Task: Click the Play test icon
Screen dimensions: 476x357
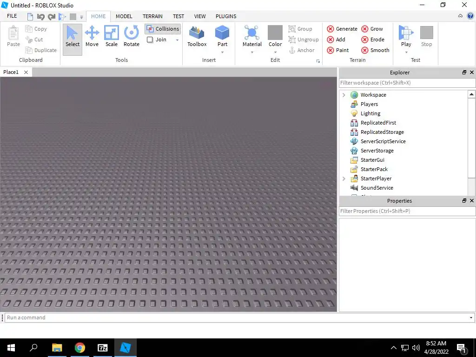Action: [x=406, y=33]
